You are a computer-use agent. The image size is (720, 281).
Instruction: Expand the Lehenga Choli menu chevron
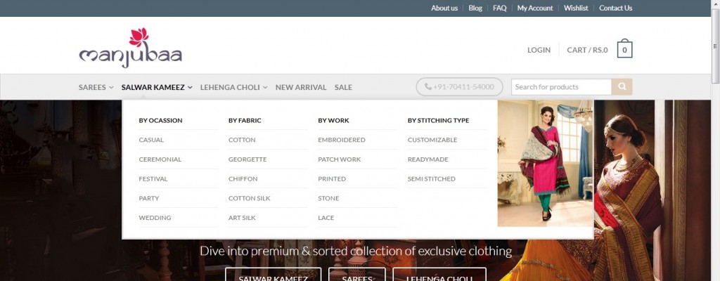pyautogui.click(x=265, y=87)
